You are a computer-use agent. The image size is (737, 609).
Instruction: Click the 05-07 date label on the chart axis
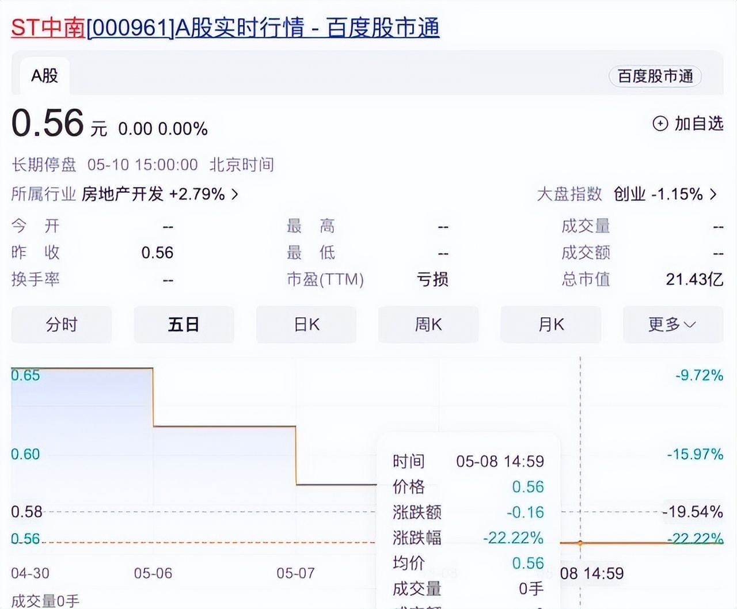[x=295, y=573]
